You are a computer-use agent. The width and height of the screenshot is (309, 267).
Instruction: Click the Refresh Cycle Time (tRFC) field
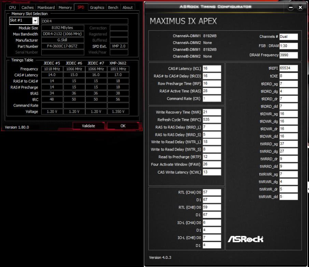click(x=212, y=120)
